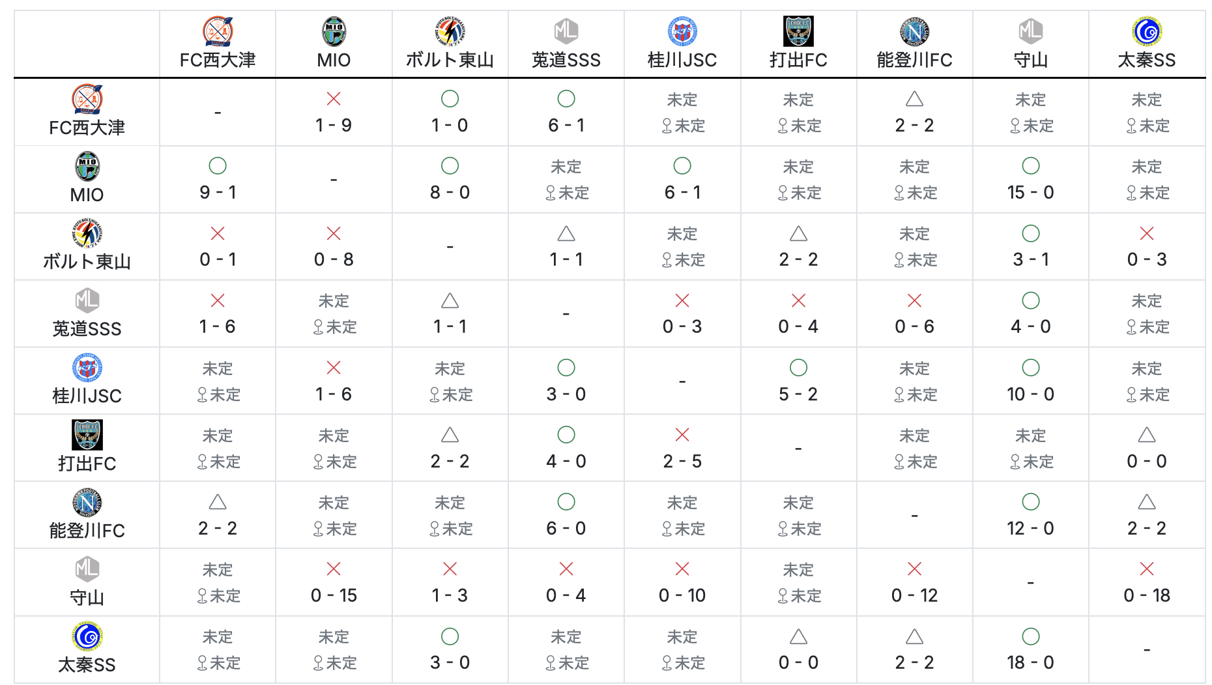1212x685 pixels.
Task: Open 打出FC team name in left column
Action: (87, 464)
